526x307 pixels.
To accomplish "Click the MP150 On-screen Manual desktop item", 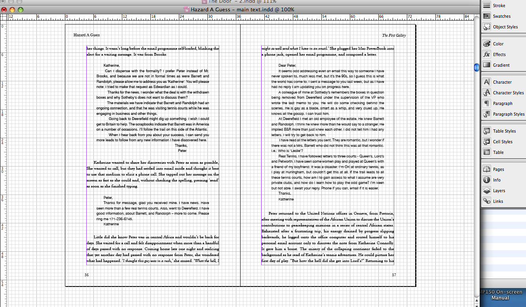I will 500,295.
